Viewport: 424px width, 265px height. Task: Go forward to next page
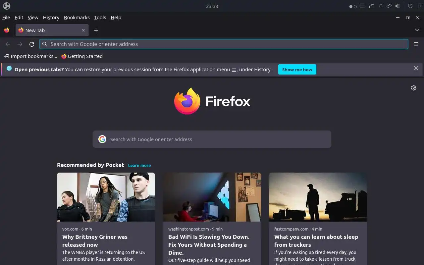click(x=20, y=44)
